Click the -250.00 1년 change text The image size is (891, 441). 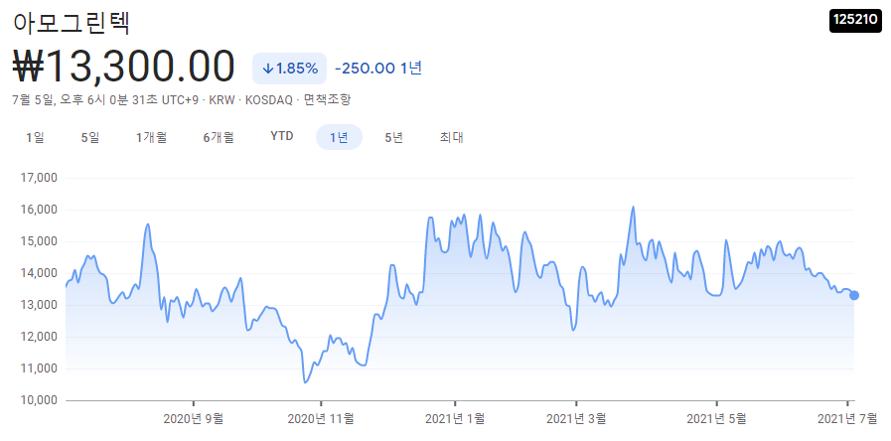pyautogui.click(x=378, y=69)
